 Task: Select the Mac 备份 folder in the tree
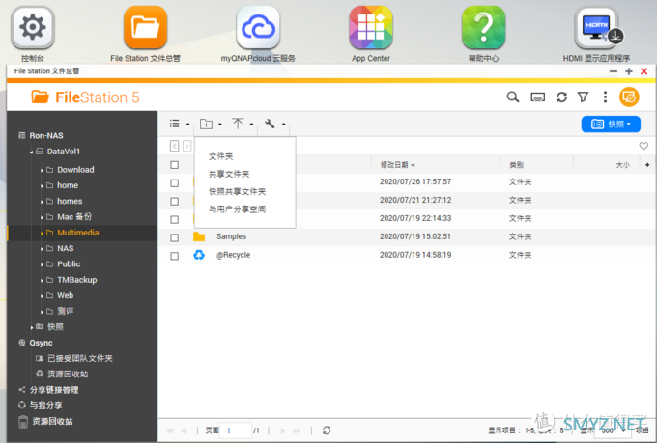point(74,216)
